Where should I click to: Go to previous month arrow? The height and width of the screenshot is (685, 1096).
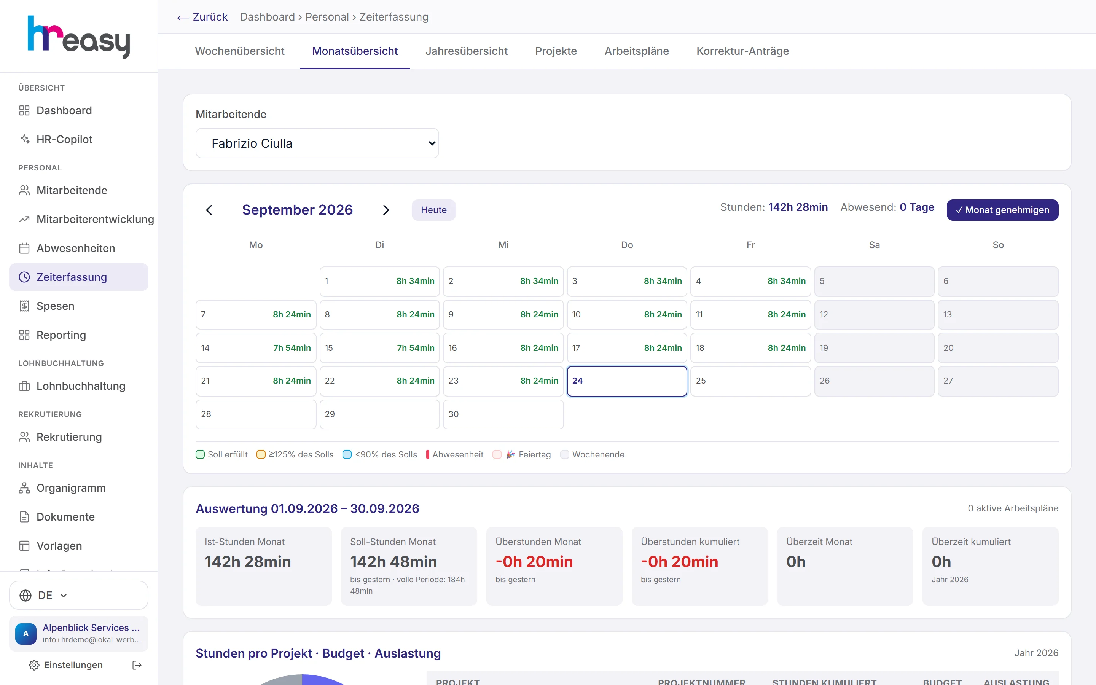click(209, 210)
